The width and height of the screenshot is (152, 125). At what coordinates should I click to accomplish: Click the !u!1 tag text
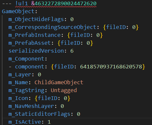click(21, 4)
